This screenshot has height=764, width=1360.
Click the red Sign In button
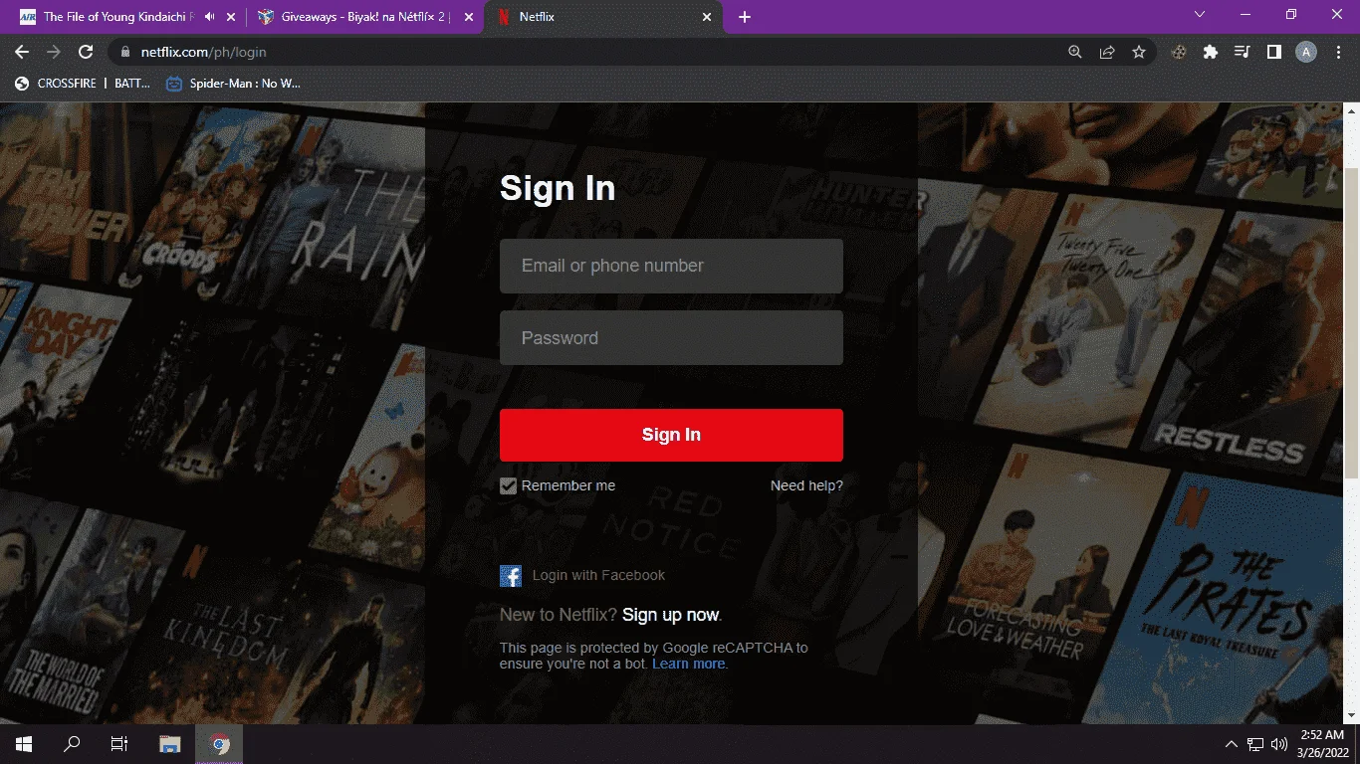[671, 435]
